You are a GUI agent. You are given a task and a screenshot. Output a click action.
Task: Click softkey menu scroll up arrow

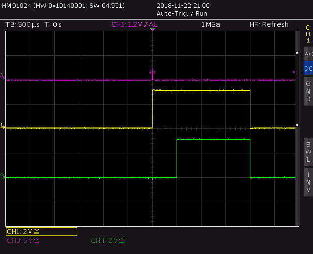297,53
